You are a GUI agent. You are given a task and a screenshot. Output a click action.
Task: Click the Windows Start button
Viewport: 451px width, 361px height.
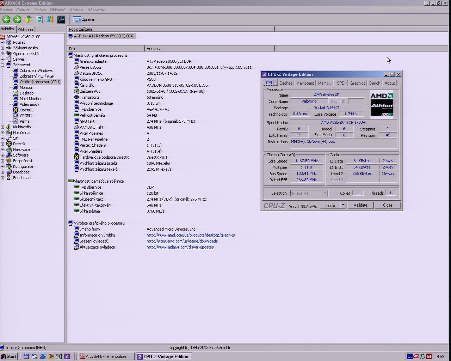(x=8, y=356)
